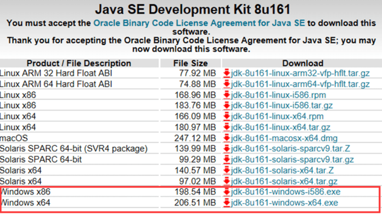Click the 'Solaris SPARC 64-bit' description without SVR4
Viewport: 382px width, 215px height.
[x=41, y=159]
